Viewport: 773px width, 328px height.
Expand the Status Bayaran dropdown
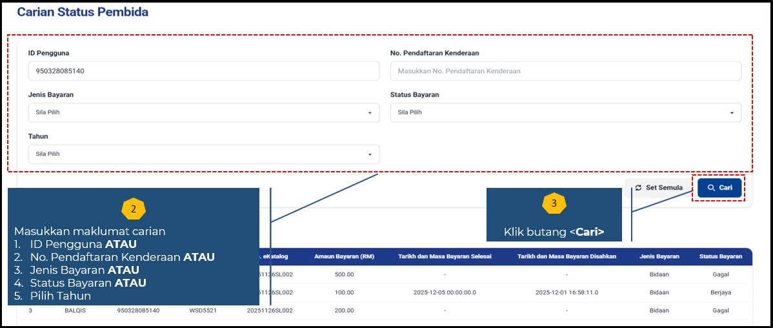(565, 112)
